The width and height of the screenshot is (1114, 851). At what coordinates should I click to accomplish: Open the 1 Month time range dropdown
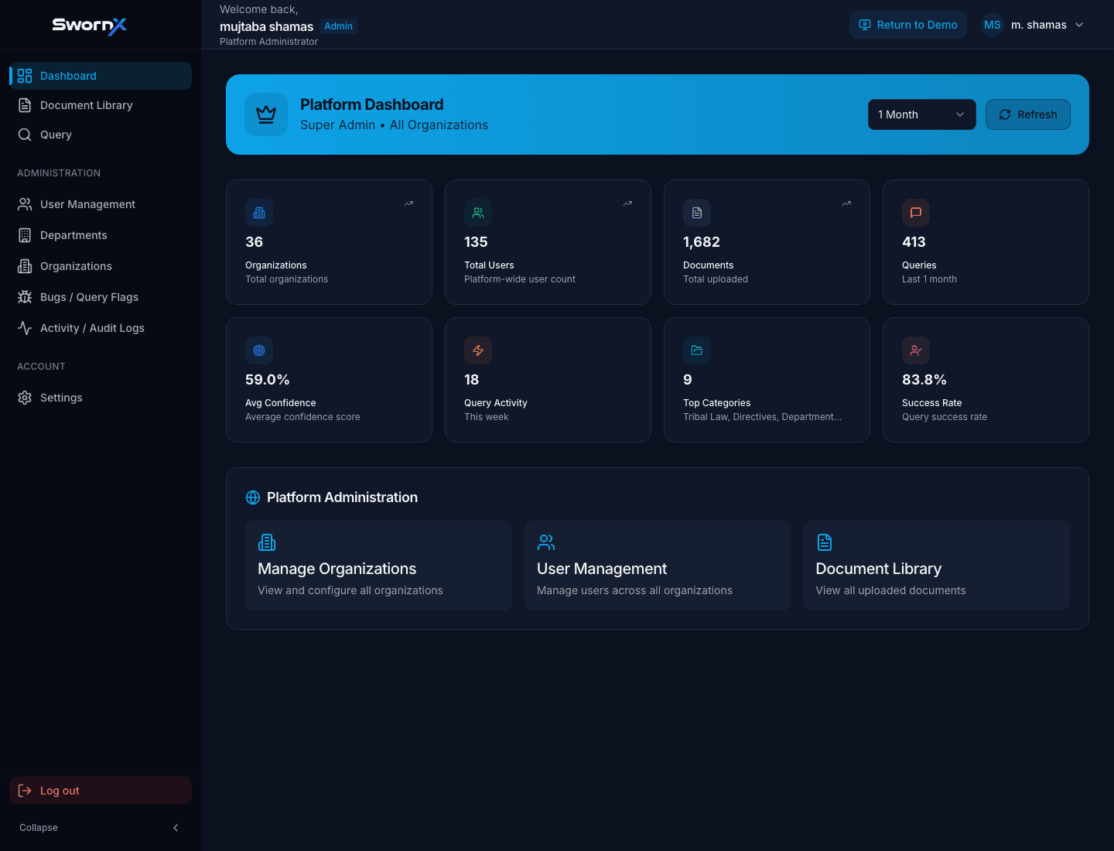922,114
